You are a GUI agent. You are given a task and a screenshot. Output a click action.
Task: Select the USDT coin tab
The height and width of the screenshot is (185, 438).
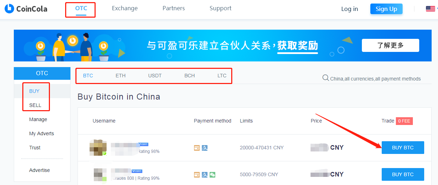tap(155, 76)
